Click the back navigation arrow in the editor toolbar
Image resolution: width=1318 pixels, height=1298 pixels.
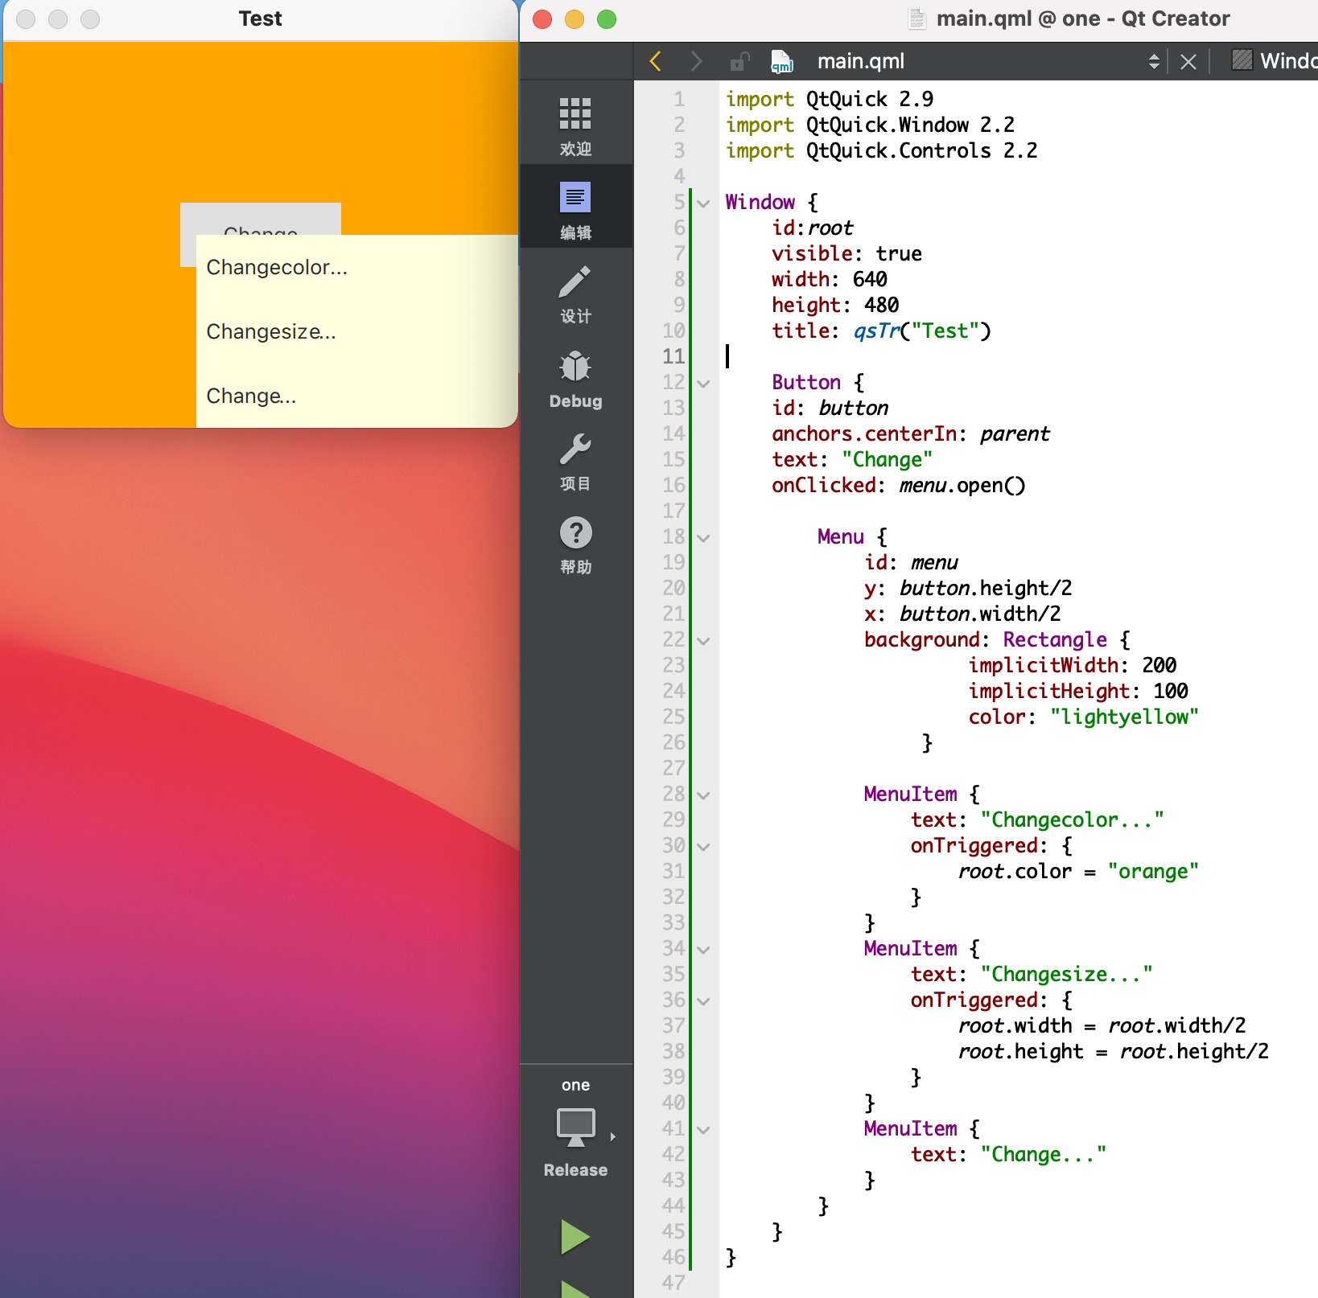click(x=654, y=60)
